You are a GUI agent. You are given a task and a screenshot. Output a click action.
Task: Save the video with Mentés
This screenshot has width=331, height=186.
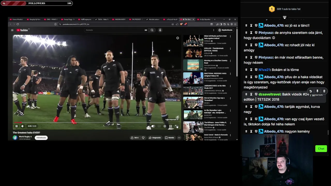(170, 138)
